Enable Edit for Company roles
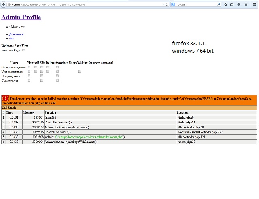This screenshot has height=199, width=259. [x=42, y=76]
